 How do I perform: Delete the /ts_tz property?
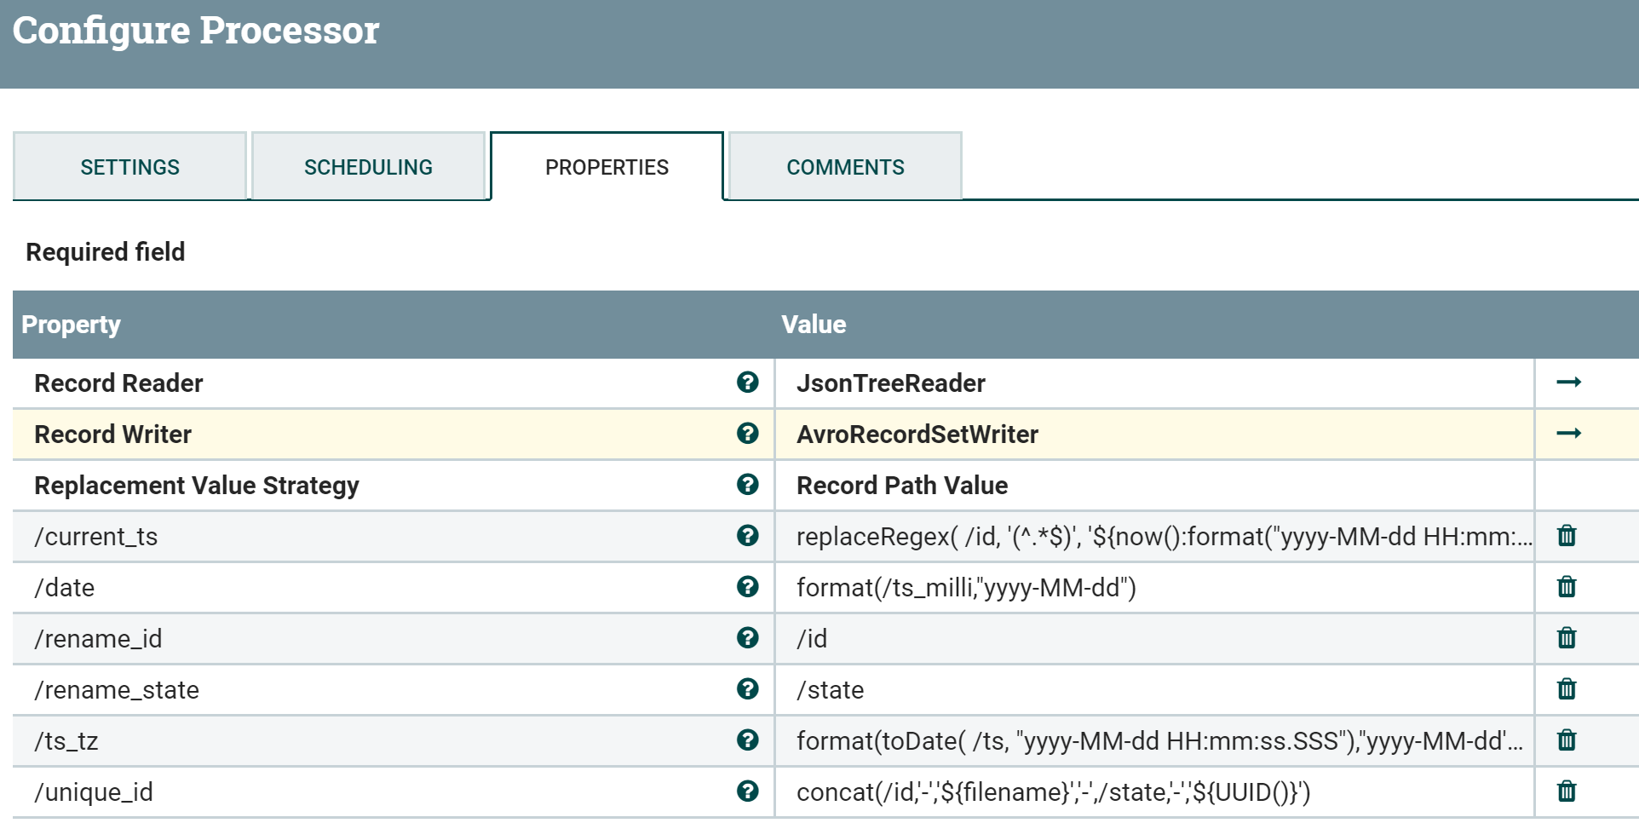tap(1567, 740)
